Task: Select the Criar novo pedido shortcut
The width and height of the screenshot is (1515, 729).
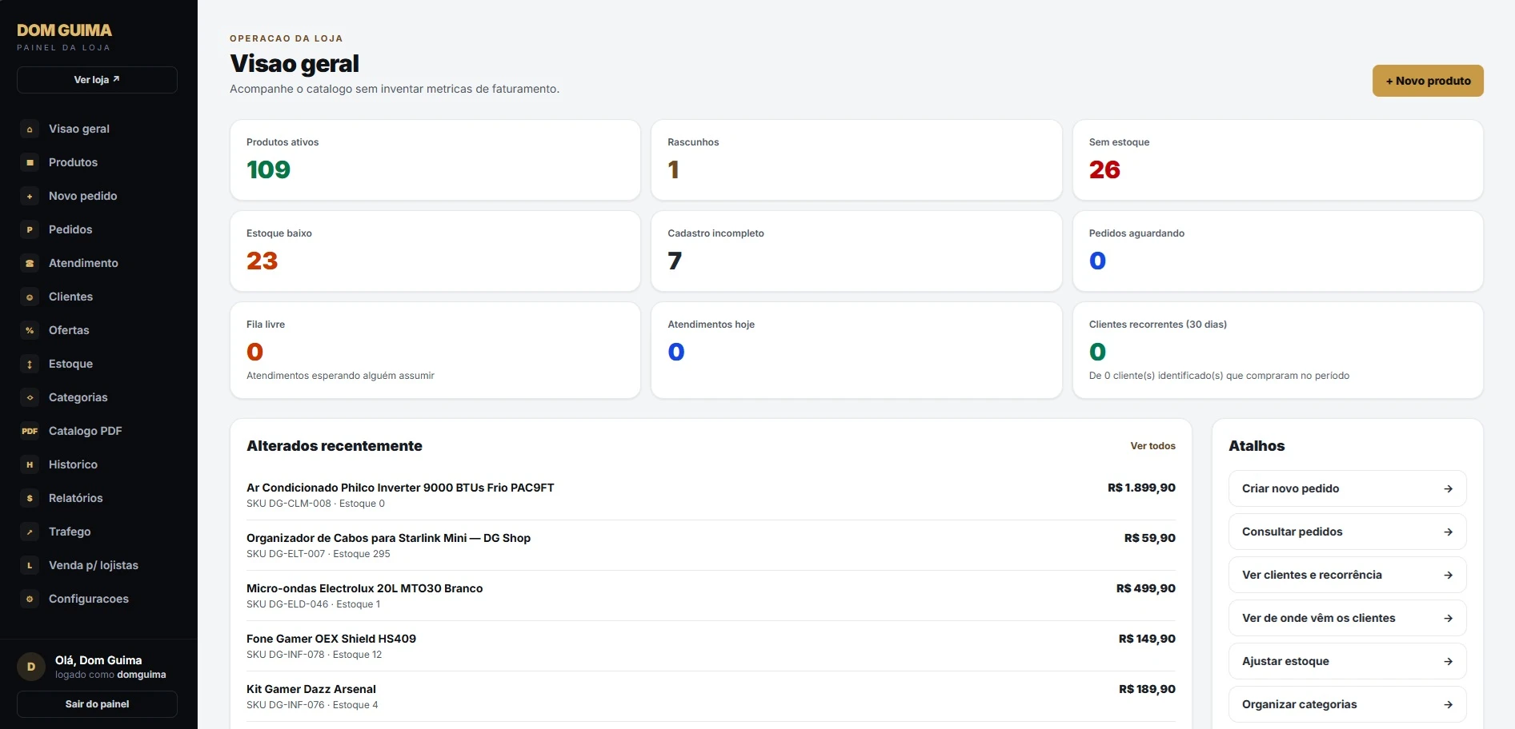Action: click(x=1348, y=488)
